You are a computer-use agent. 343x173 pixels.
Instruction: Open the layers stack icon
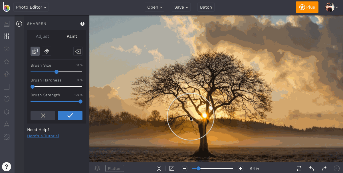tap(97, 168)
